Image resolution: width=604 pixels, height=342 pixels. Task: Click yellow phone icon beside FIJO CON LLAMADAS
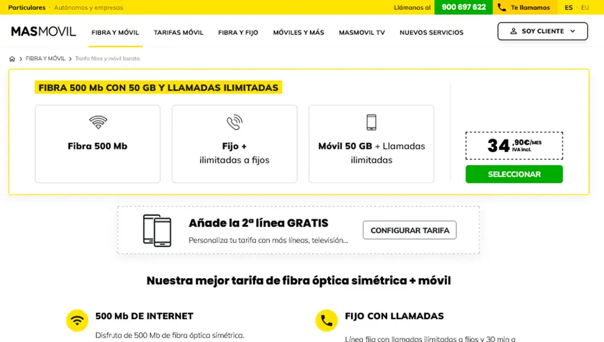(326, 320)
